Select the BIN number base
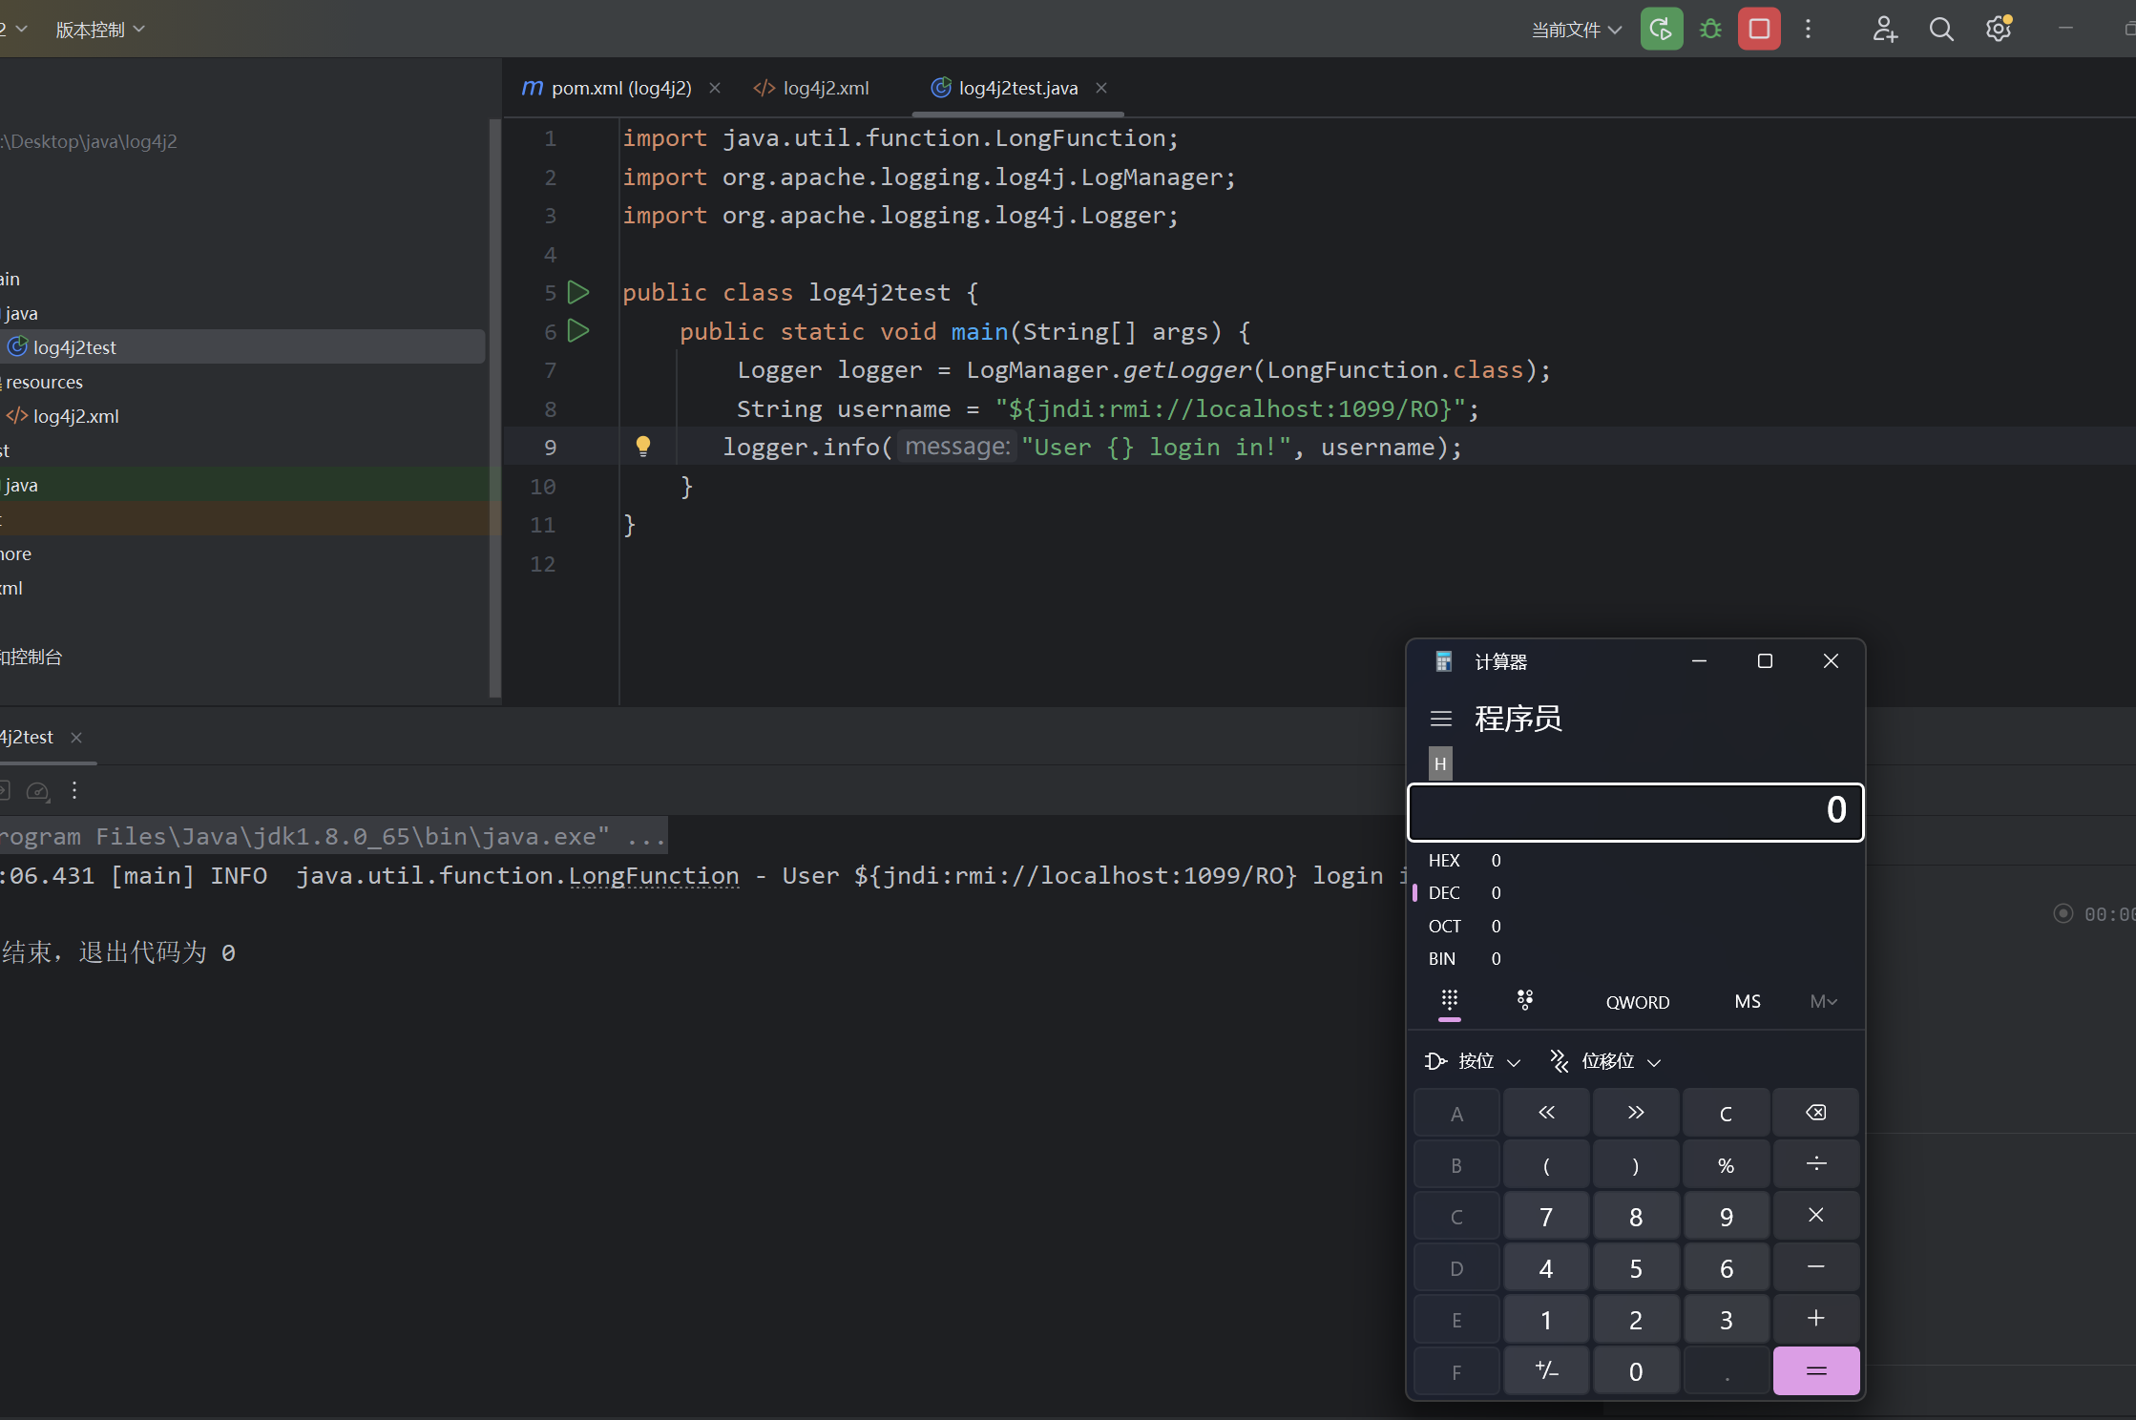2136x1420 pixels. [1442, 959]
